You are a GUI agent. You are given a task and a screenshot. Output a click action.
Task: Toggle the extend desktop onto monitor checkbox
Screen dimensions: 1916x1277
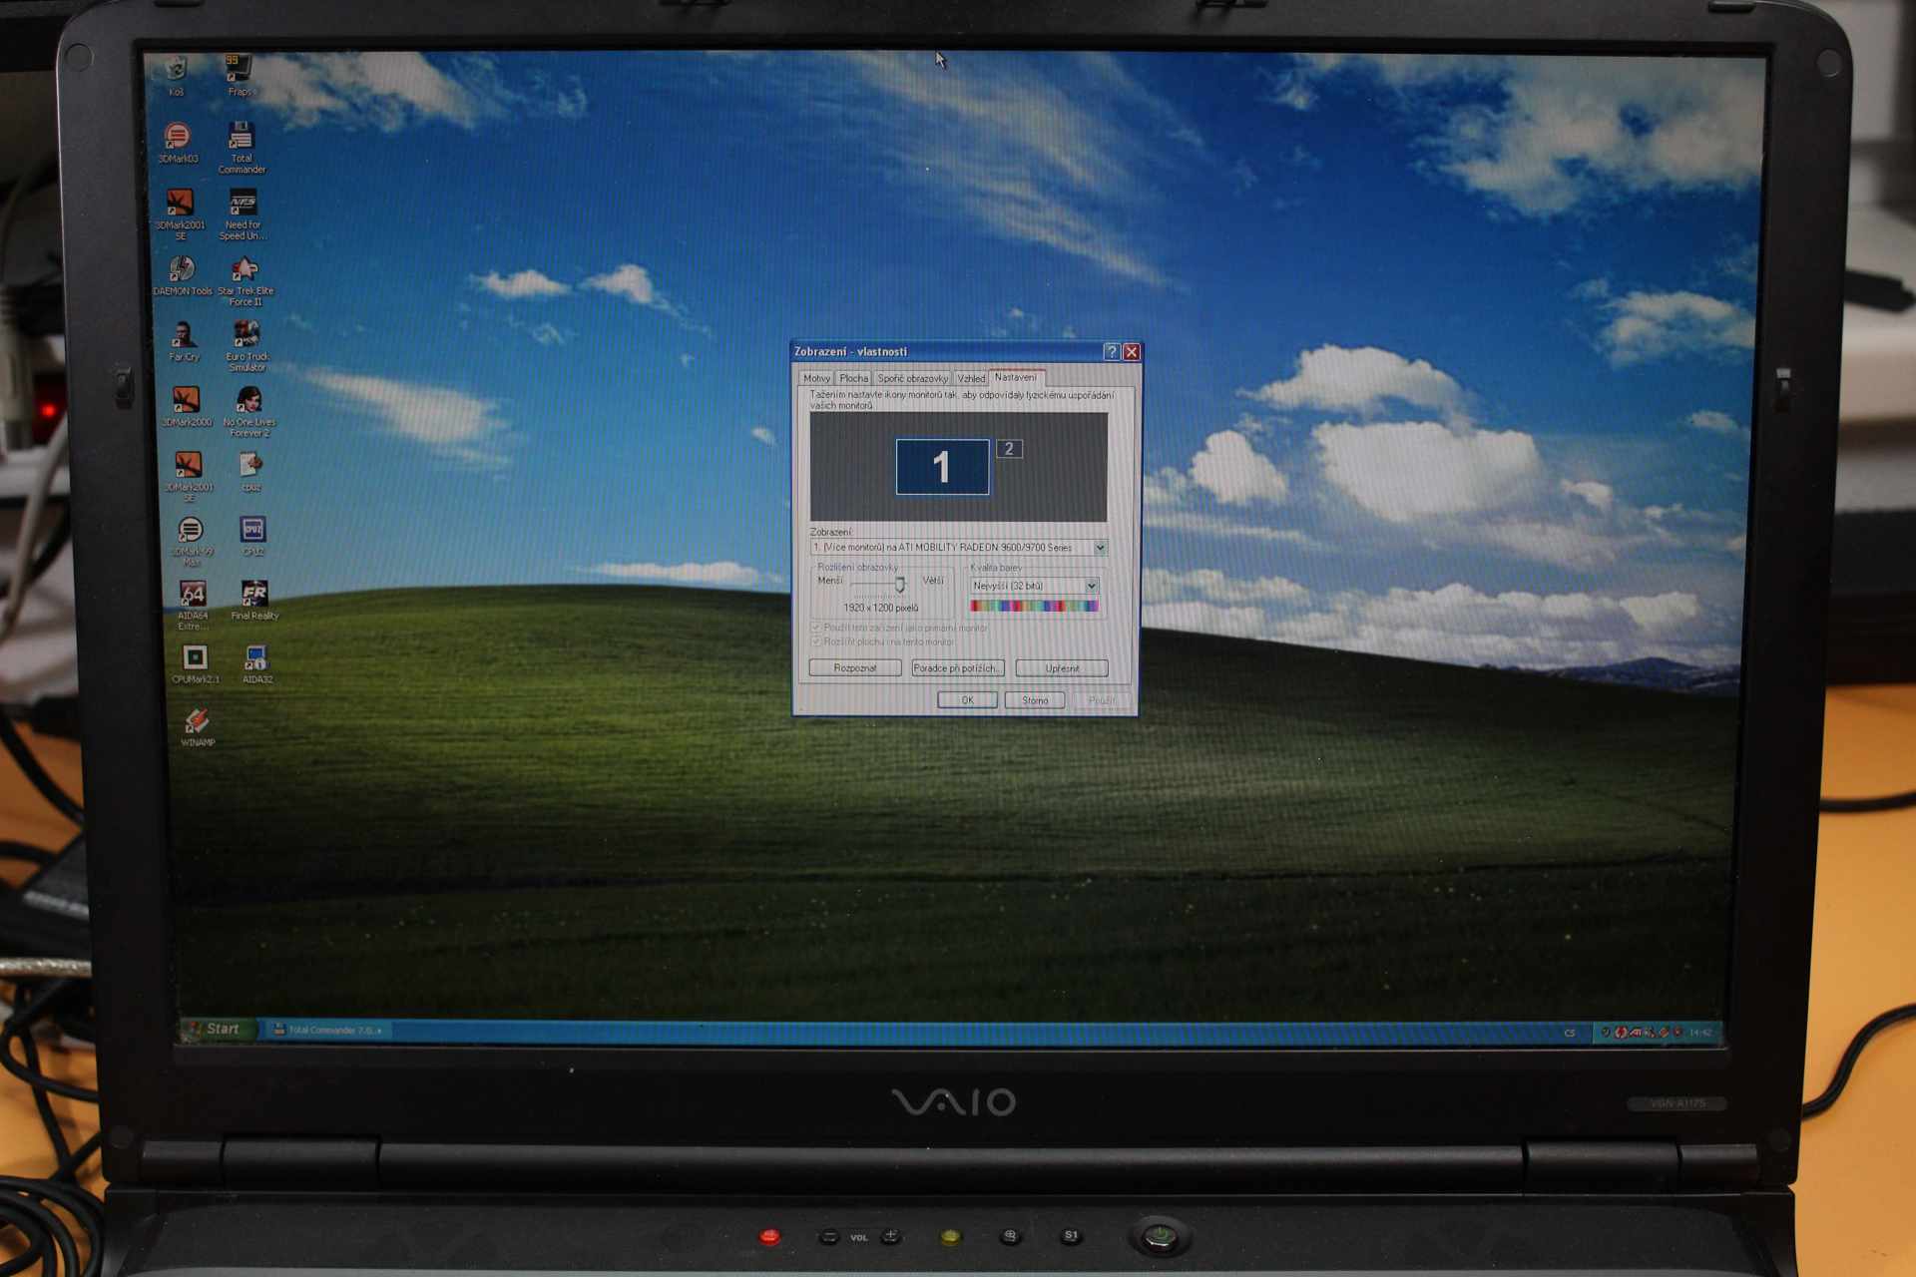pyautogui.click(x=816, y=641)
